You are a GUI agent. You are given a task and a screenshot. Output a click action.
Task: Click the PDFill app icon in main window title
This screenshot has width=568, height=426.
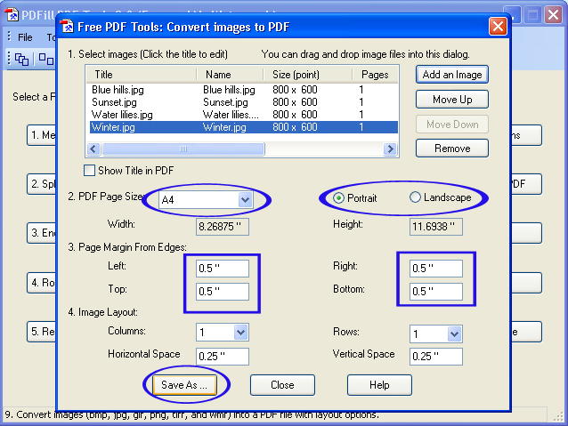[x=12, y=14]
